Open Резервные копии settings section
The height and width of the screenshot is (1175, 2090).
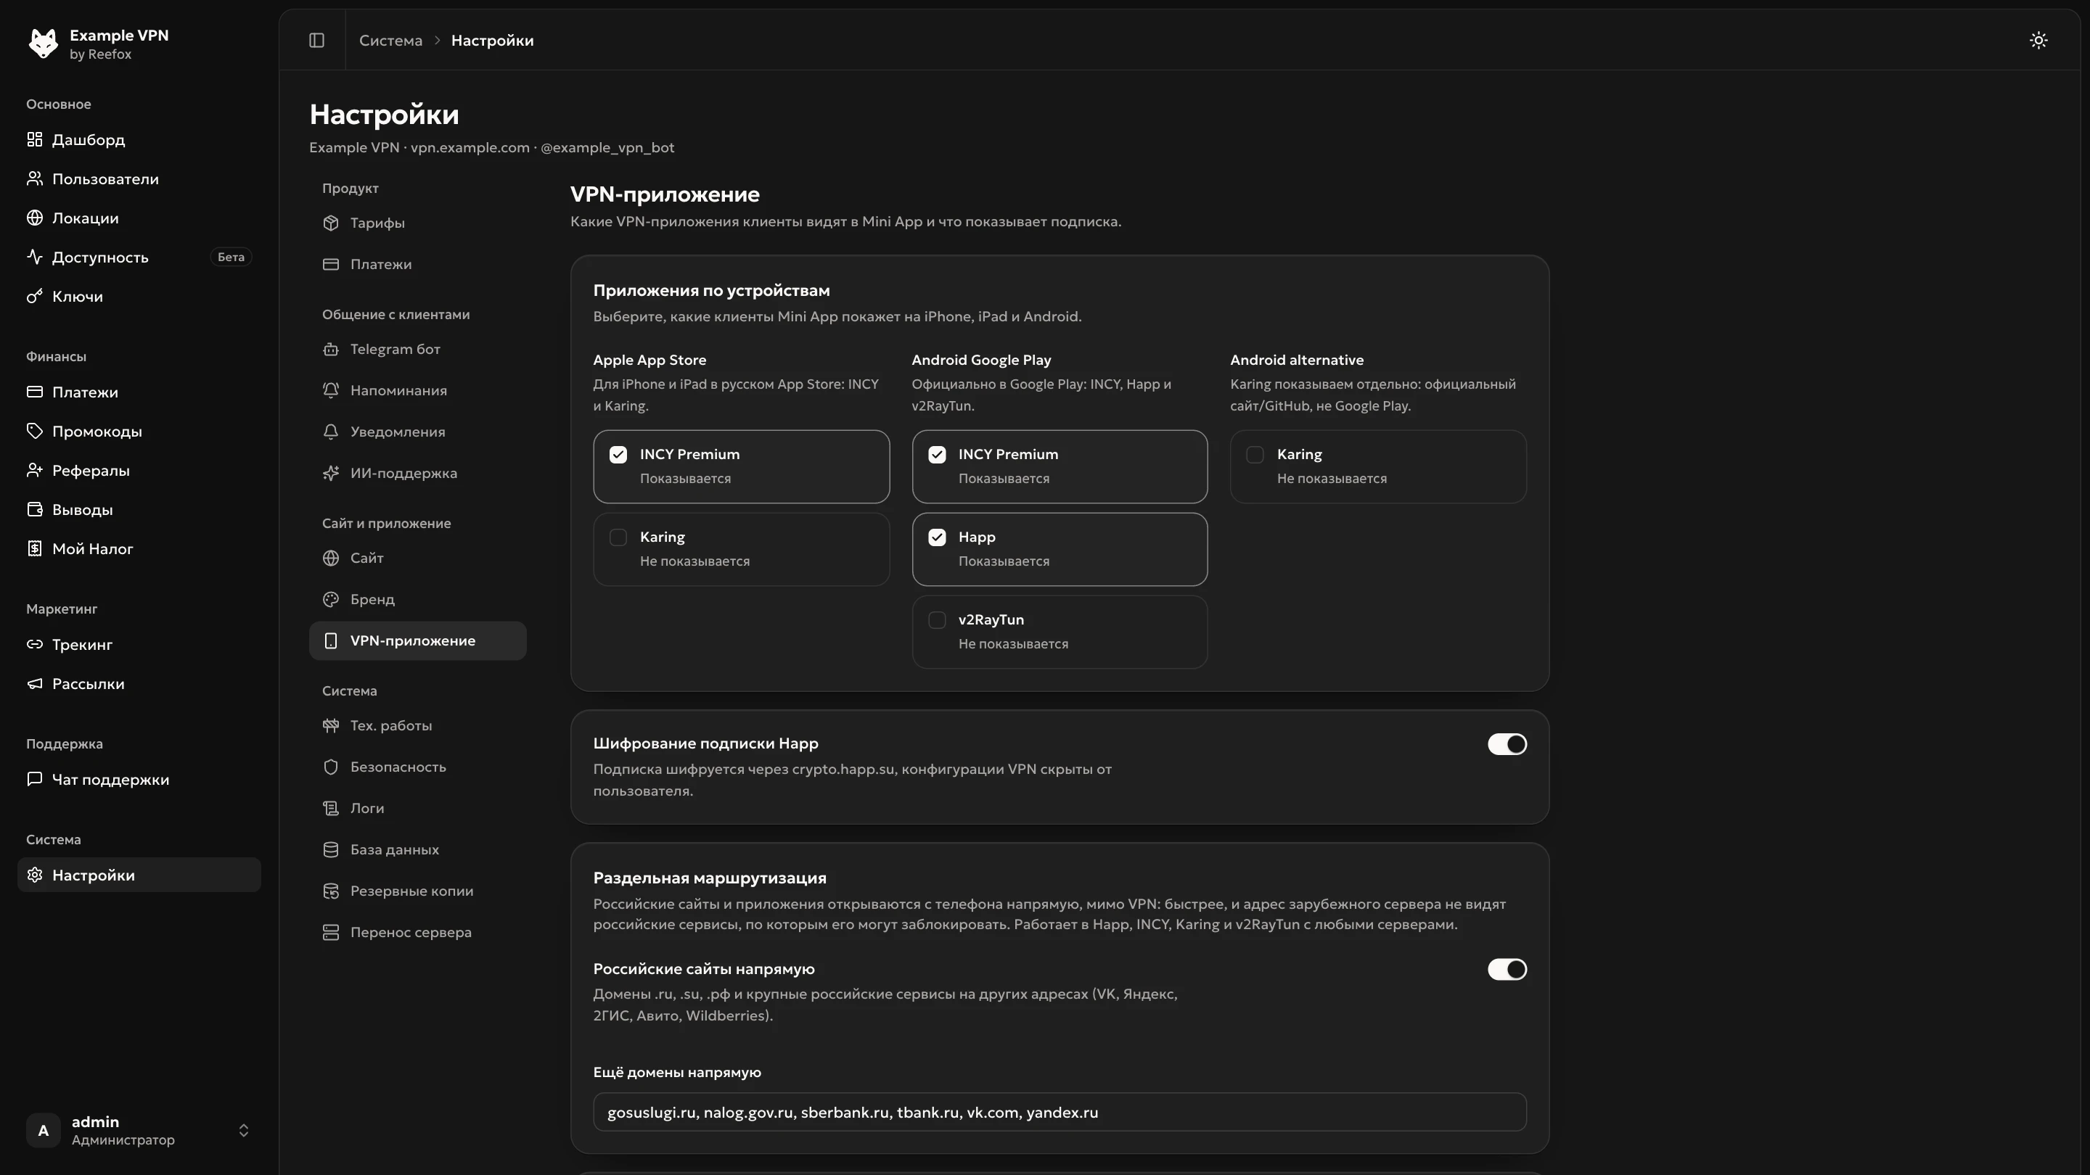(418, 891)
